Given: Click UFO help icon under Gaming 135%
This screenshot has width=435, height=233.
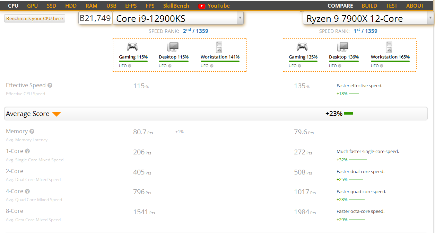Looking at the screenshot, I should (299, 66).
